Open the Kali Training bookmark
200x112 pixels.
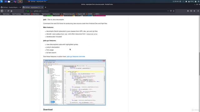click(16, 14)
